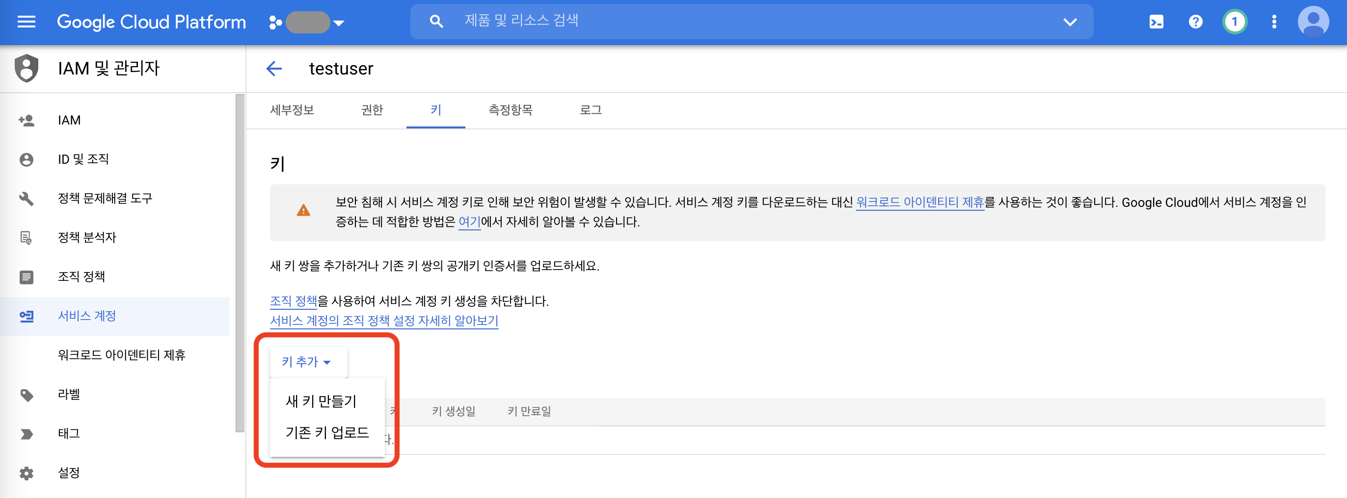Go back using the back arrow
1347x498 pixels.
pyautogui.click(x=274, y=69)
